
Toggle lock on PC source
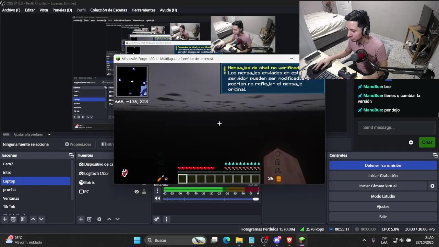(144, 192)
